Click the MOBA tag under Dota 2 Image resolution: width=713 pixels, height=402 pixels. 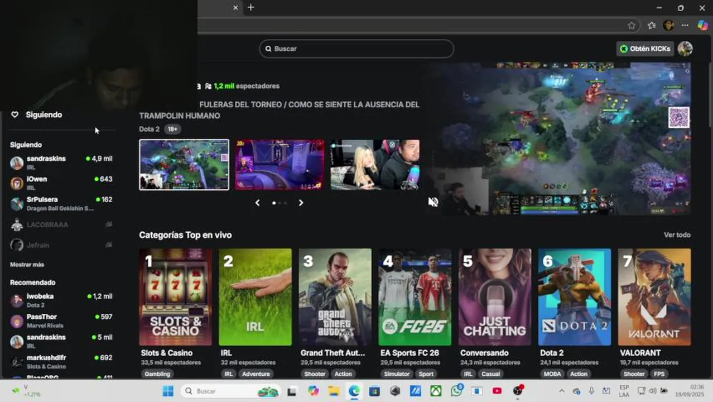[x=552, y=374]
